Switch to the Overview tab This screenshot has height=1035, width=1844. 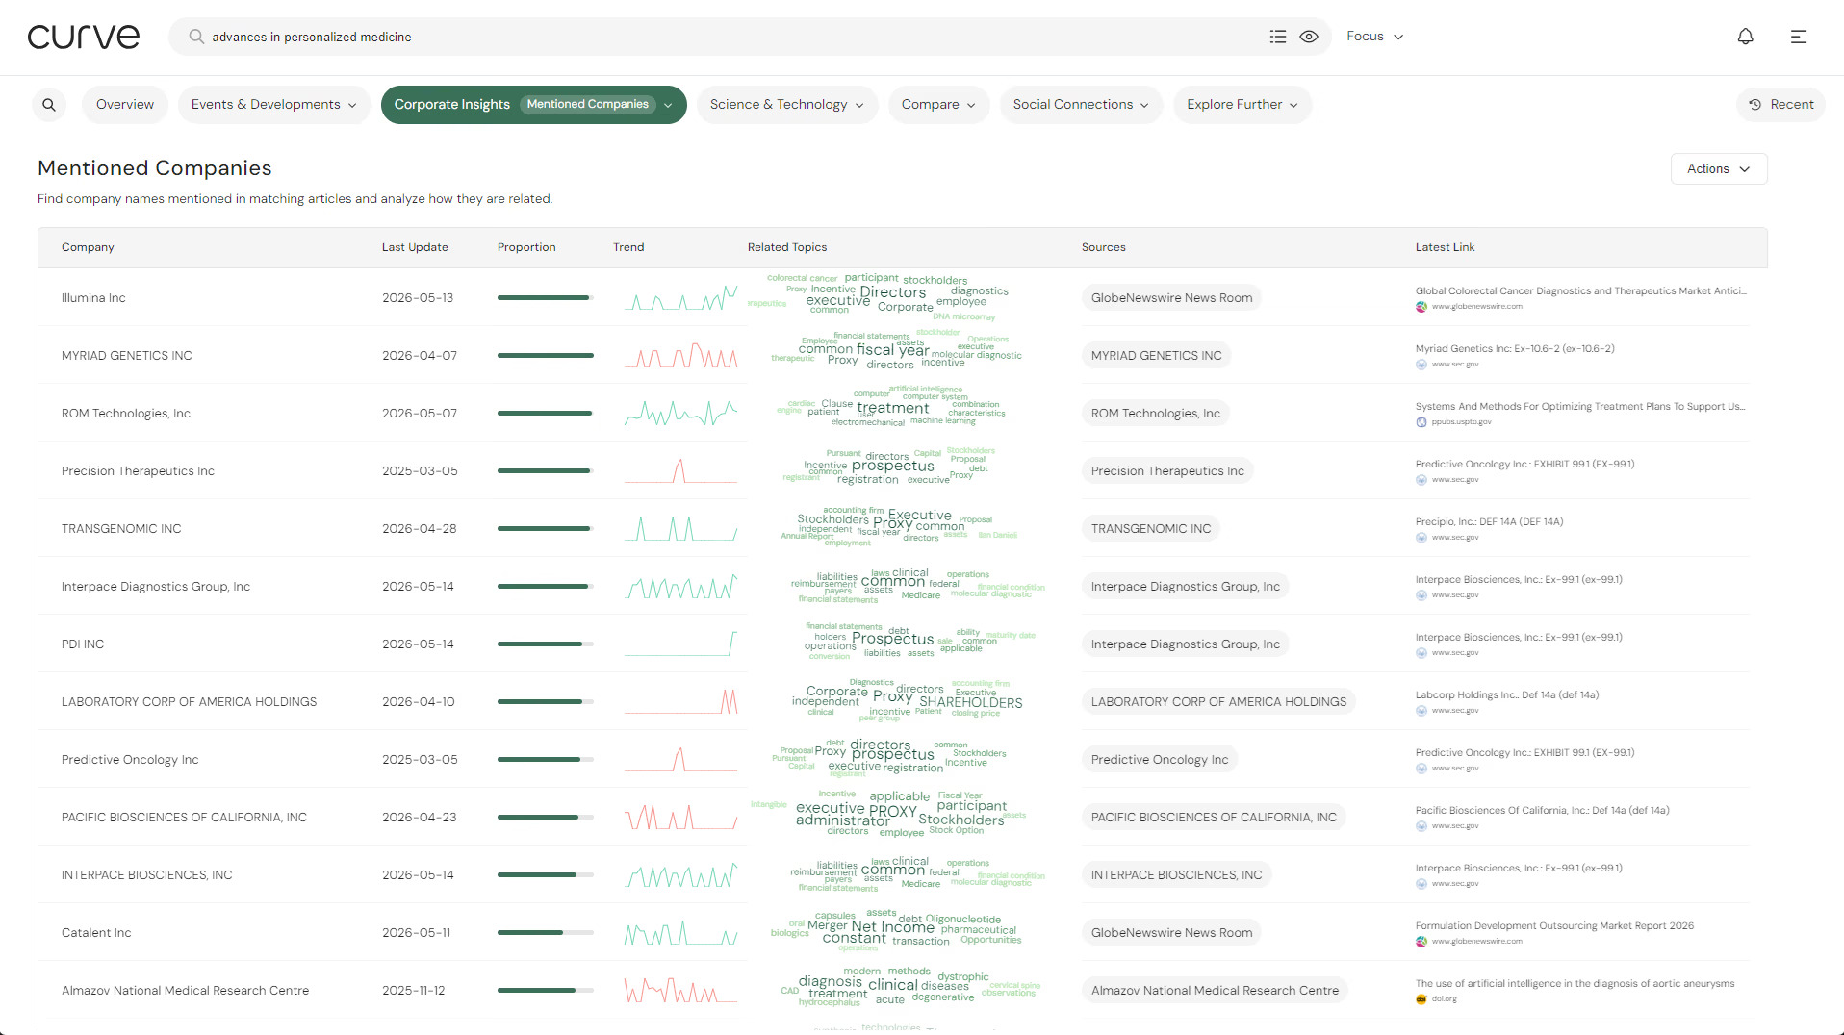click(125, 105)
